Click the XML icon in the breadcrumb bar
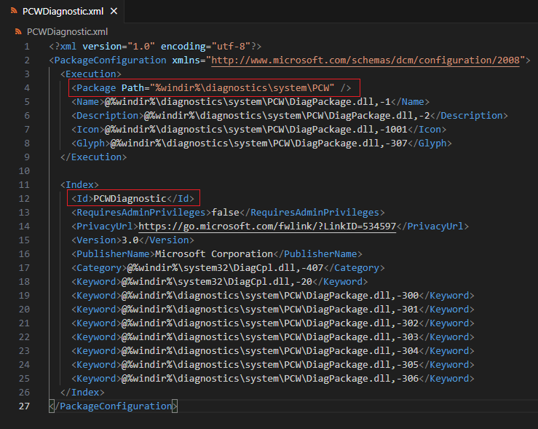The width and height of the screenshot is (538, 429). [x=20, y=32]
